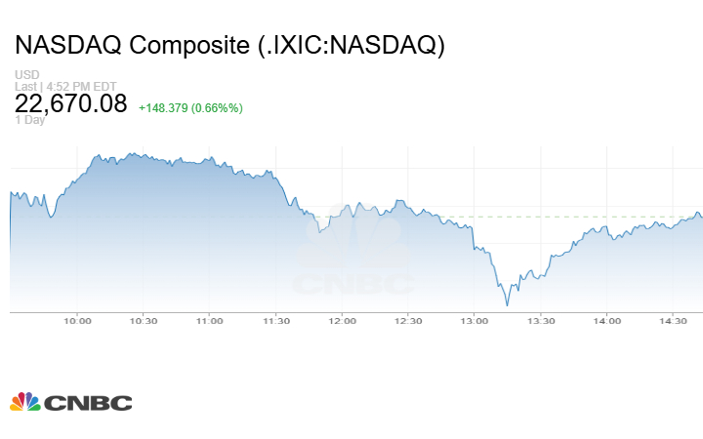Select the 14:30 mark on time axis
Viewport: 703px width, 439px height.
[x=674, y=321]
